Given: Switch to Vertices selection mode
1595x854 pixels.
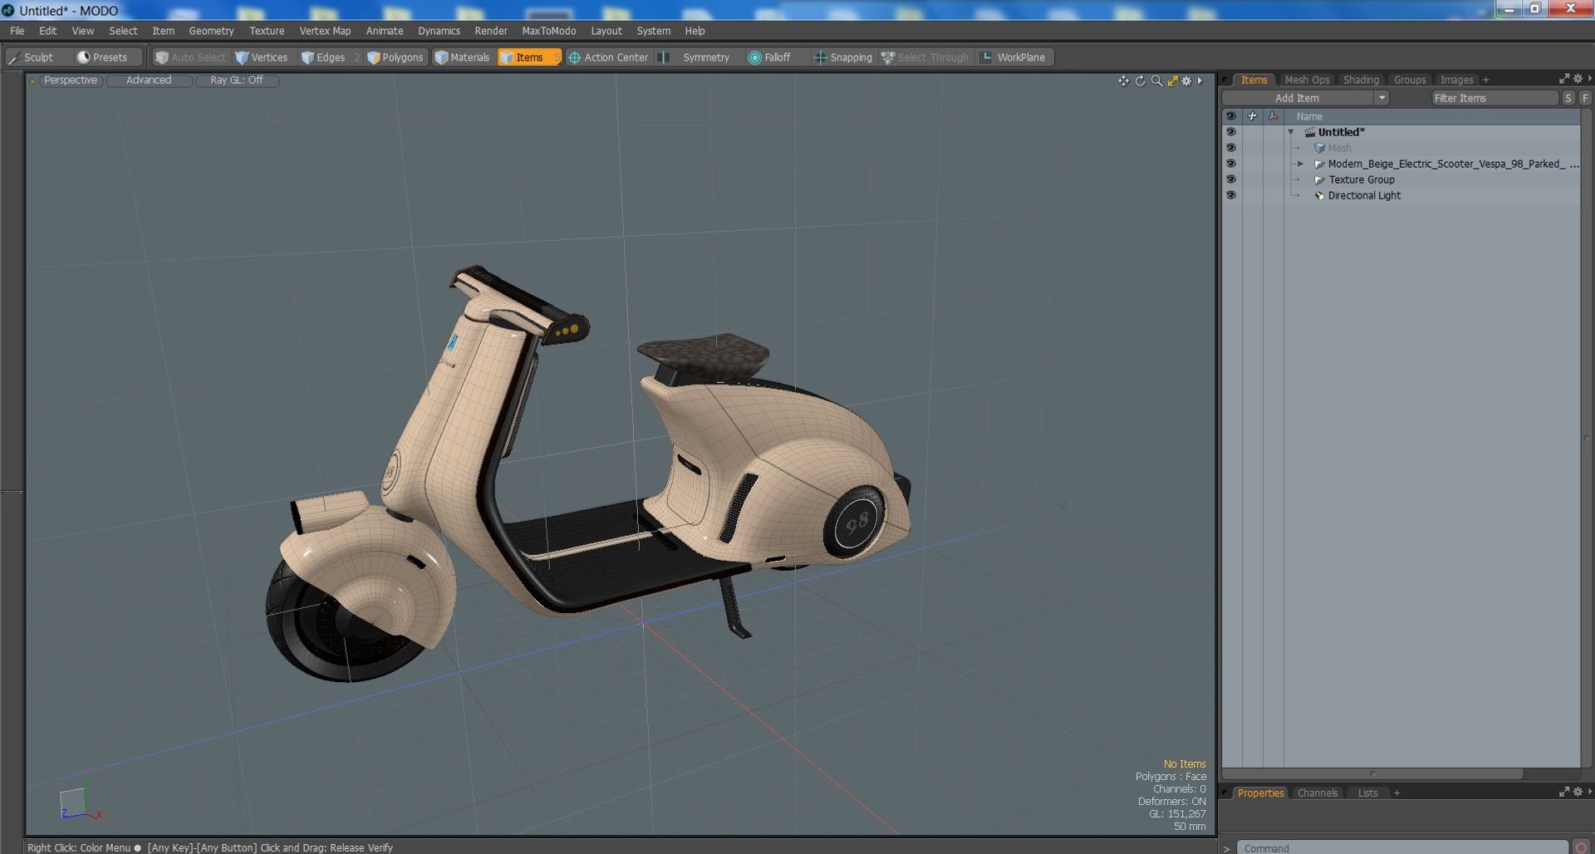Looking at the screenshot, I should click(x=262, y=57).
